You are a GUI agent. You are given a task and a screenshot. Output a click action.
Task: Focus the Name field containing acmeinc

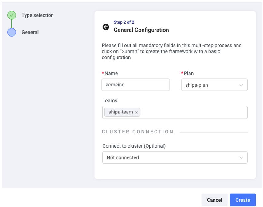pyautogui.click(x=135, y=85)
